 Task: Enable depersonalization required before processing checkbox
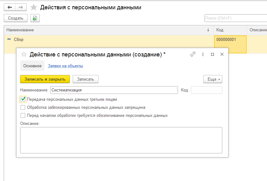point(23,116)
